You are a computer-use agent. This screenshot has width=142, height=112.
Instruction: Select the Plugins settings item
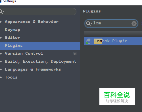point(40,46)
